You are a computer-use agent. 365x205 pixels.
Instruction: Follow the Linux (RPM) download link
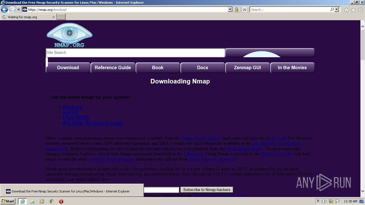pos(76,117)
